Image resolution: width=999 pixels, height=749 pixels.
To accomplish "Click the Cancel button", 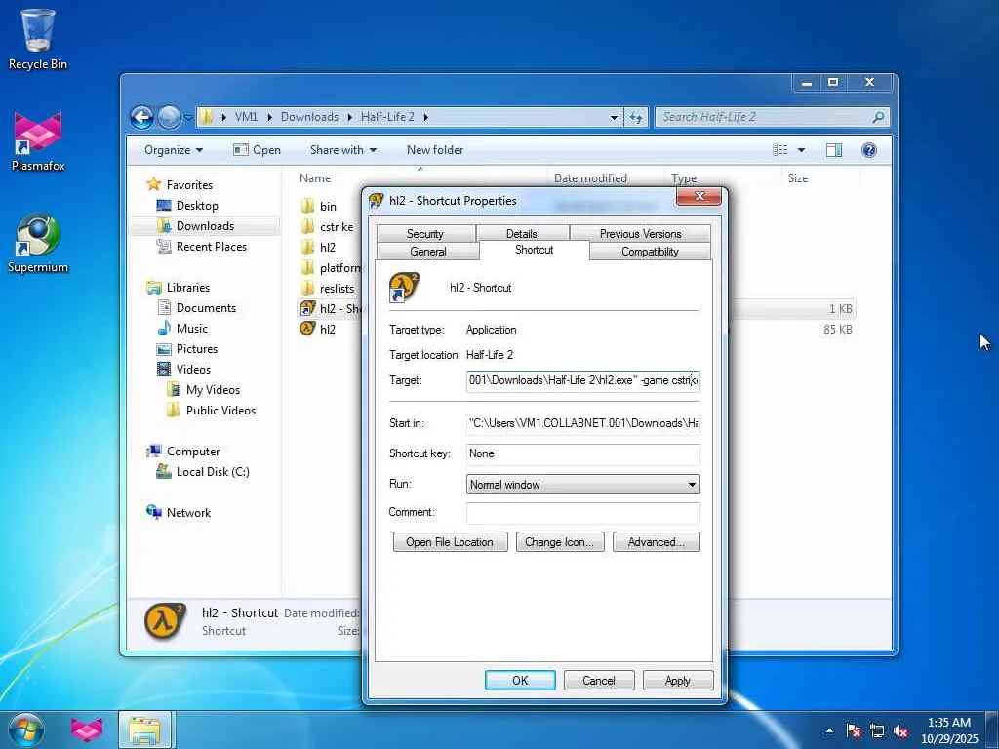I will [599, 680].
